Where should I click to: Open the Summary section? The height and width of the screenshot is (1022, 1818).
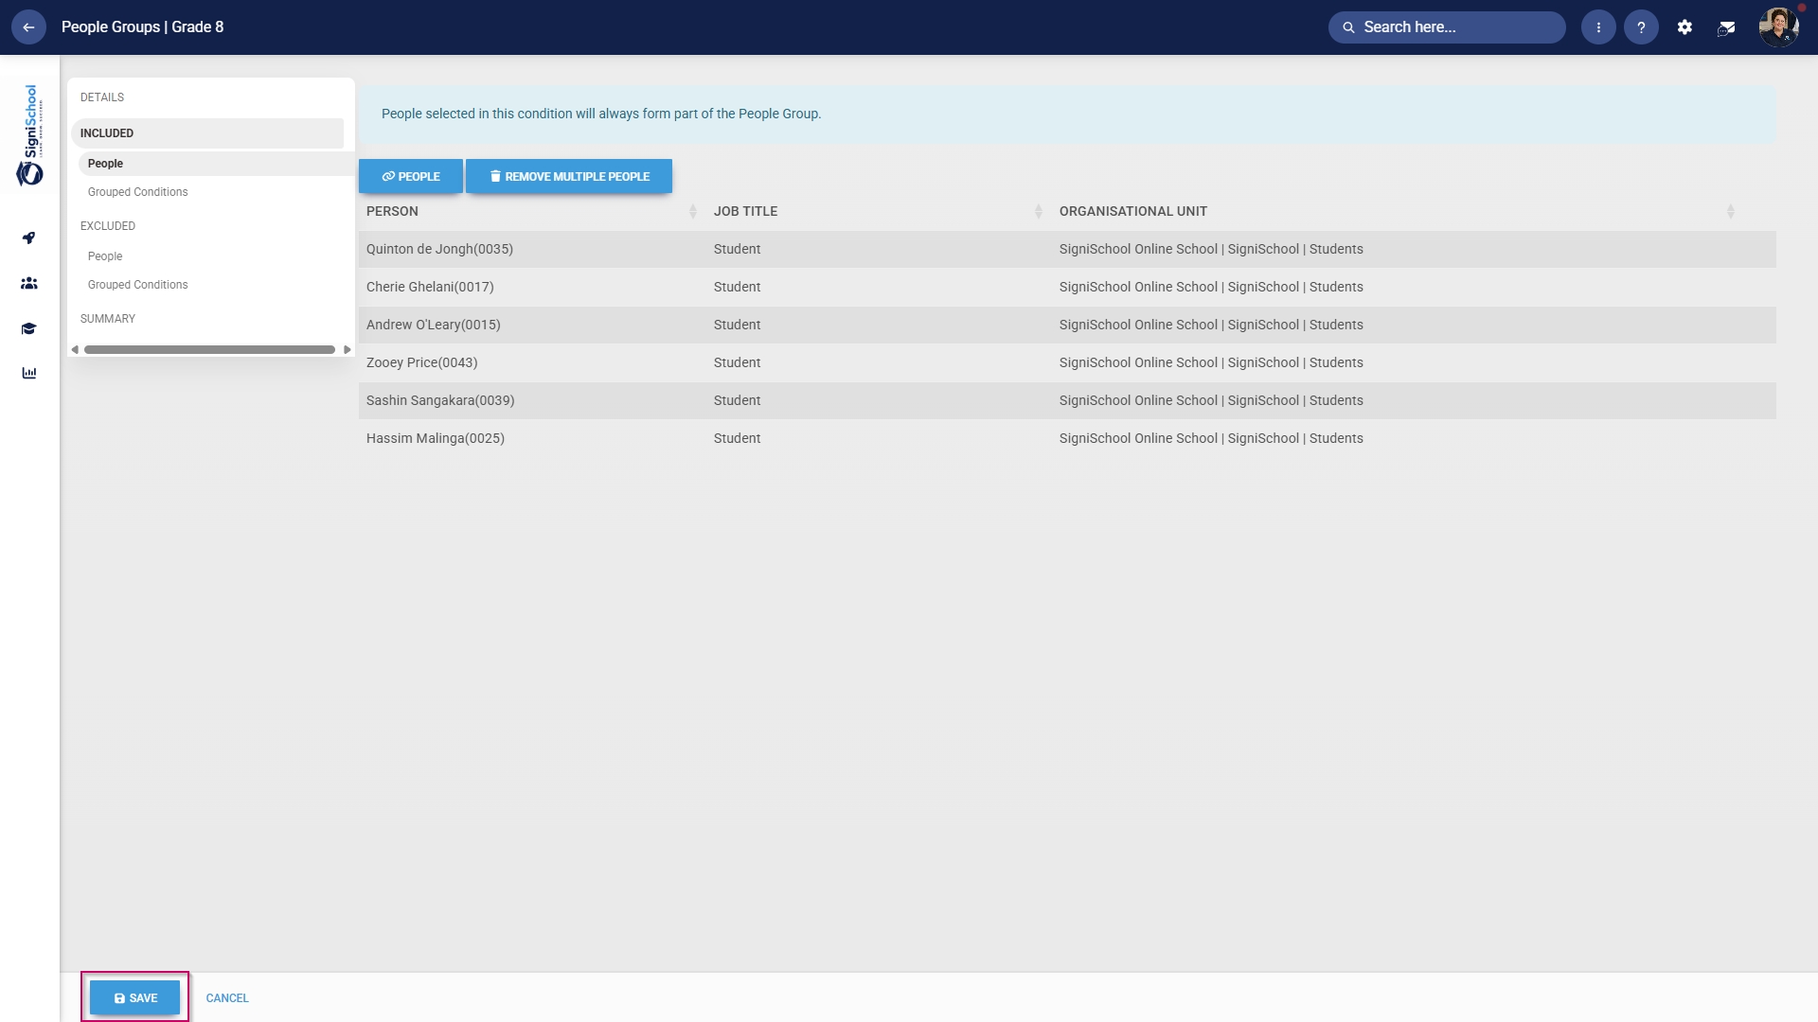[108, 319]
